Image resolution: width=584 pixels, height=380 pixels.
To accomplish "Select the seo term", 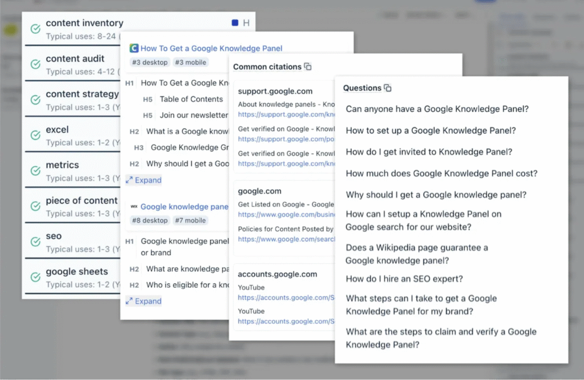I will click(54, 236).
